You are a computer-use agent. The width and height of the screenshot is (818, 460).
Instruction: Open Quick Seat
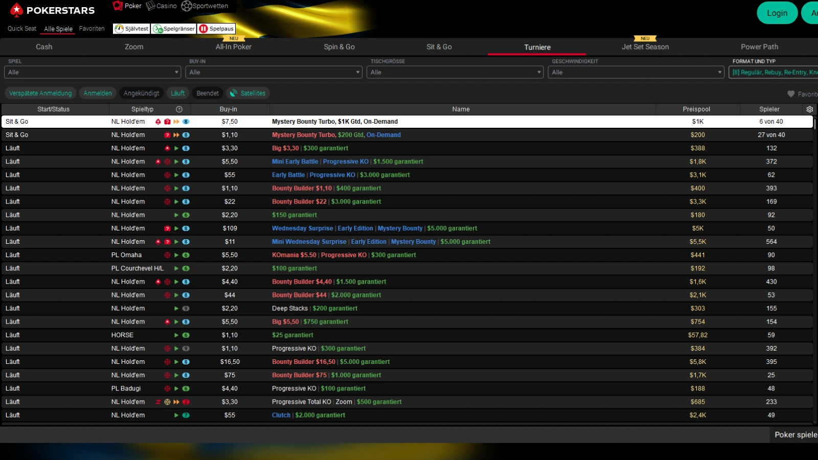(x=22, y=29)
